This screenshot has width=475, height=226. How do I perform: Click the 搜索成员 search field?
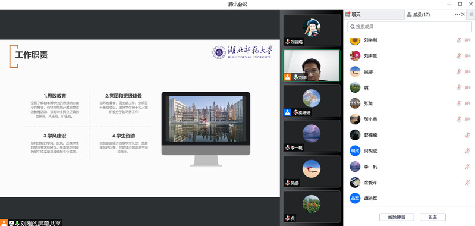point(409,27)
